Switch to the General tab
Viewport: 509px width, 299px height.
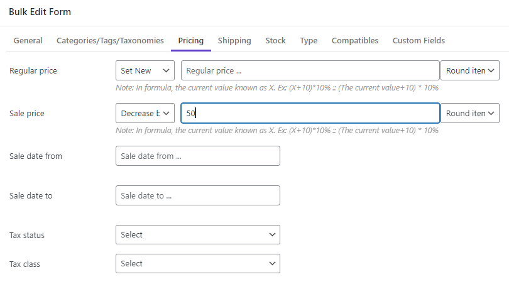pos(28,41)
